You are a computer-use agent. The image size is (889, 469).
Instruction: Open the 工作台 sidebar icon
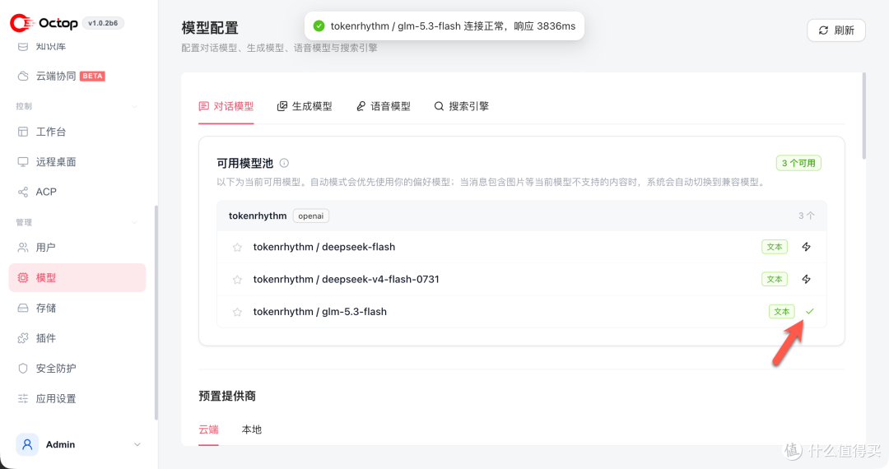tap(23, 132)
